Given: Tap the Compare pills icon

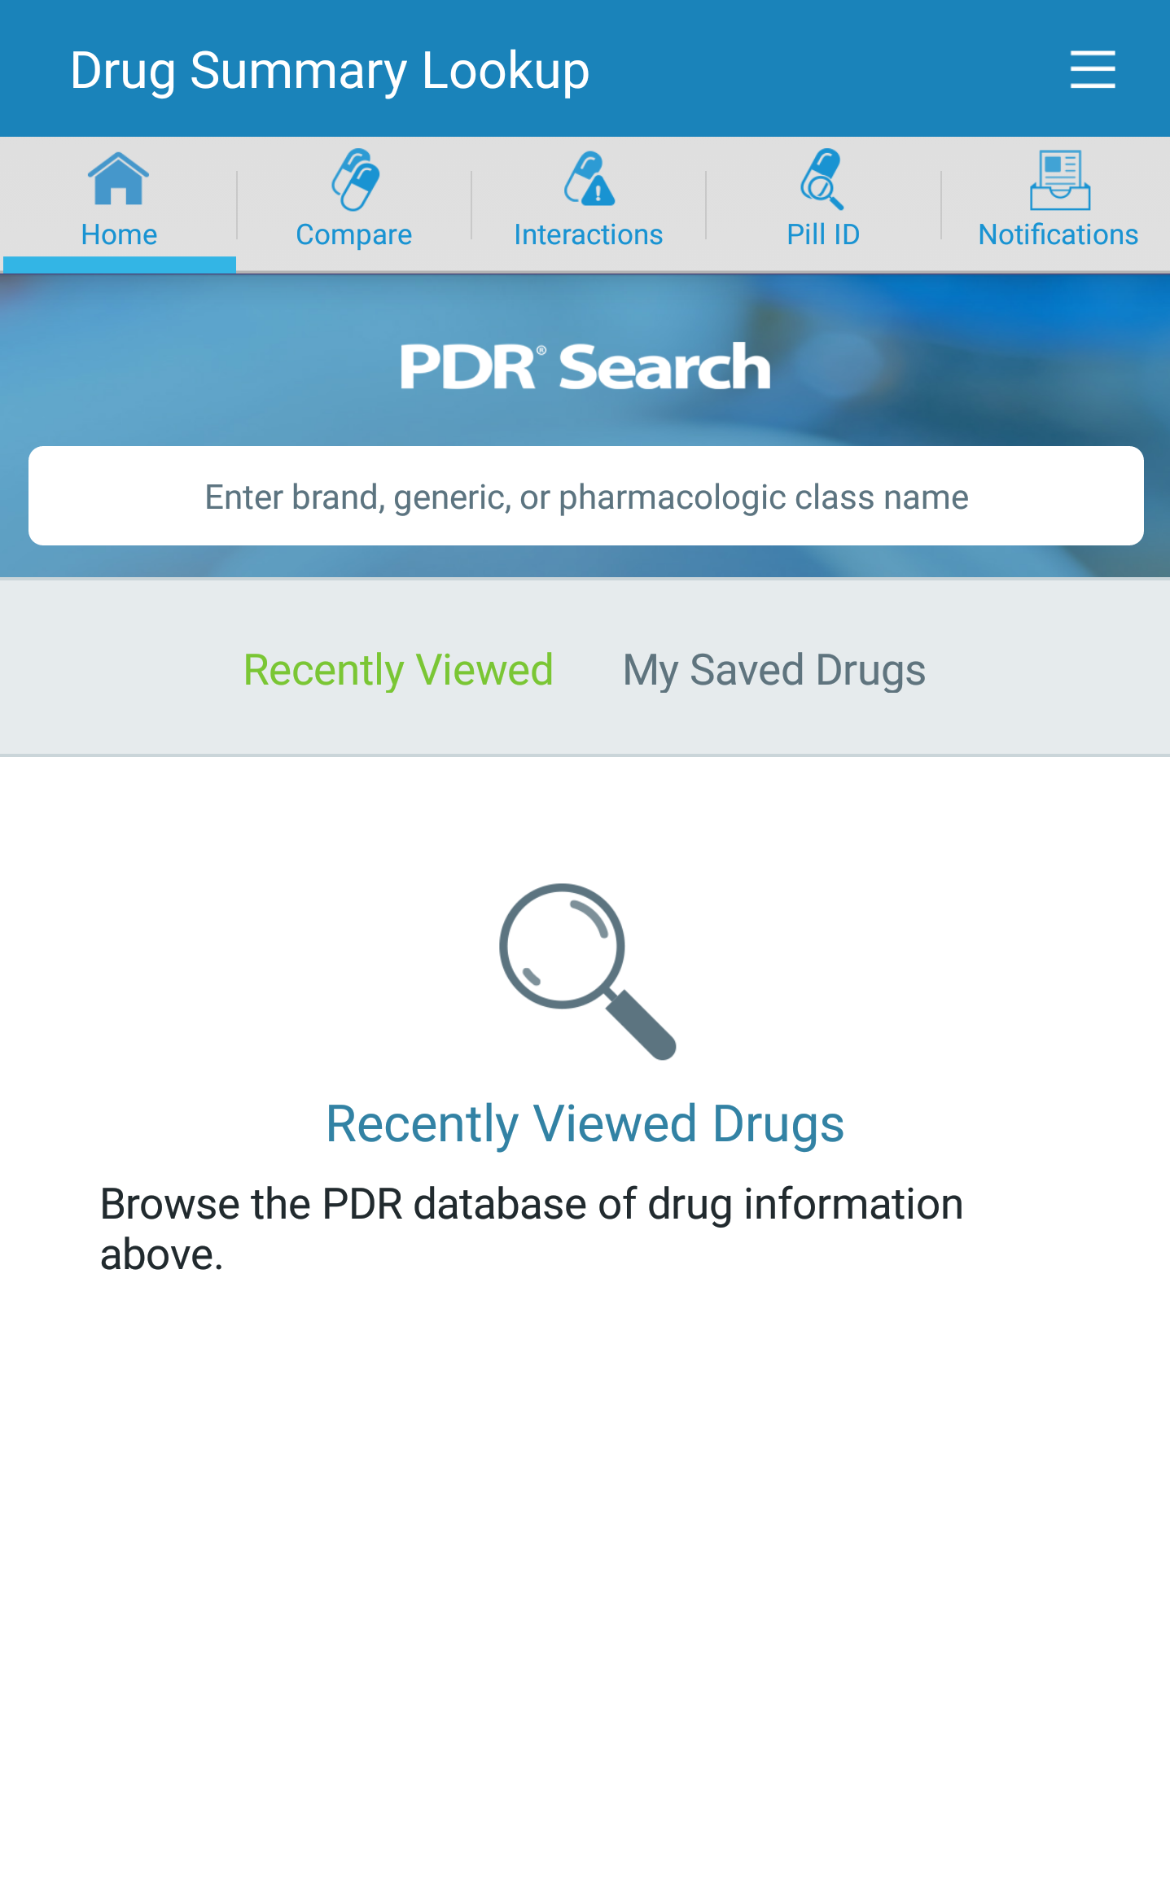Looking at the screenshot, I should (355, 179).
